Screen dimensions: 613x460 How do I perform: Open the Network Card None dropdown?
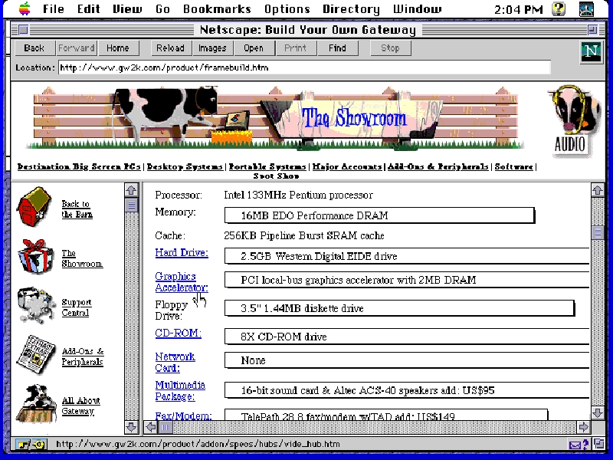tap(407, 360)
